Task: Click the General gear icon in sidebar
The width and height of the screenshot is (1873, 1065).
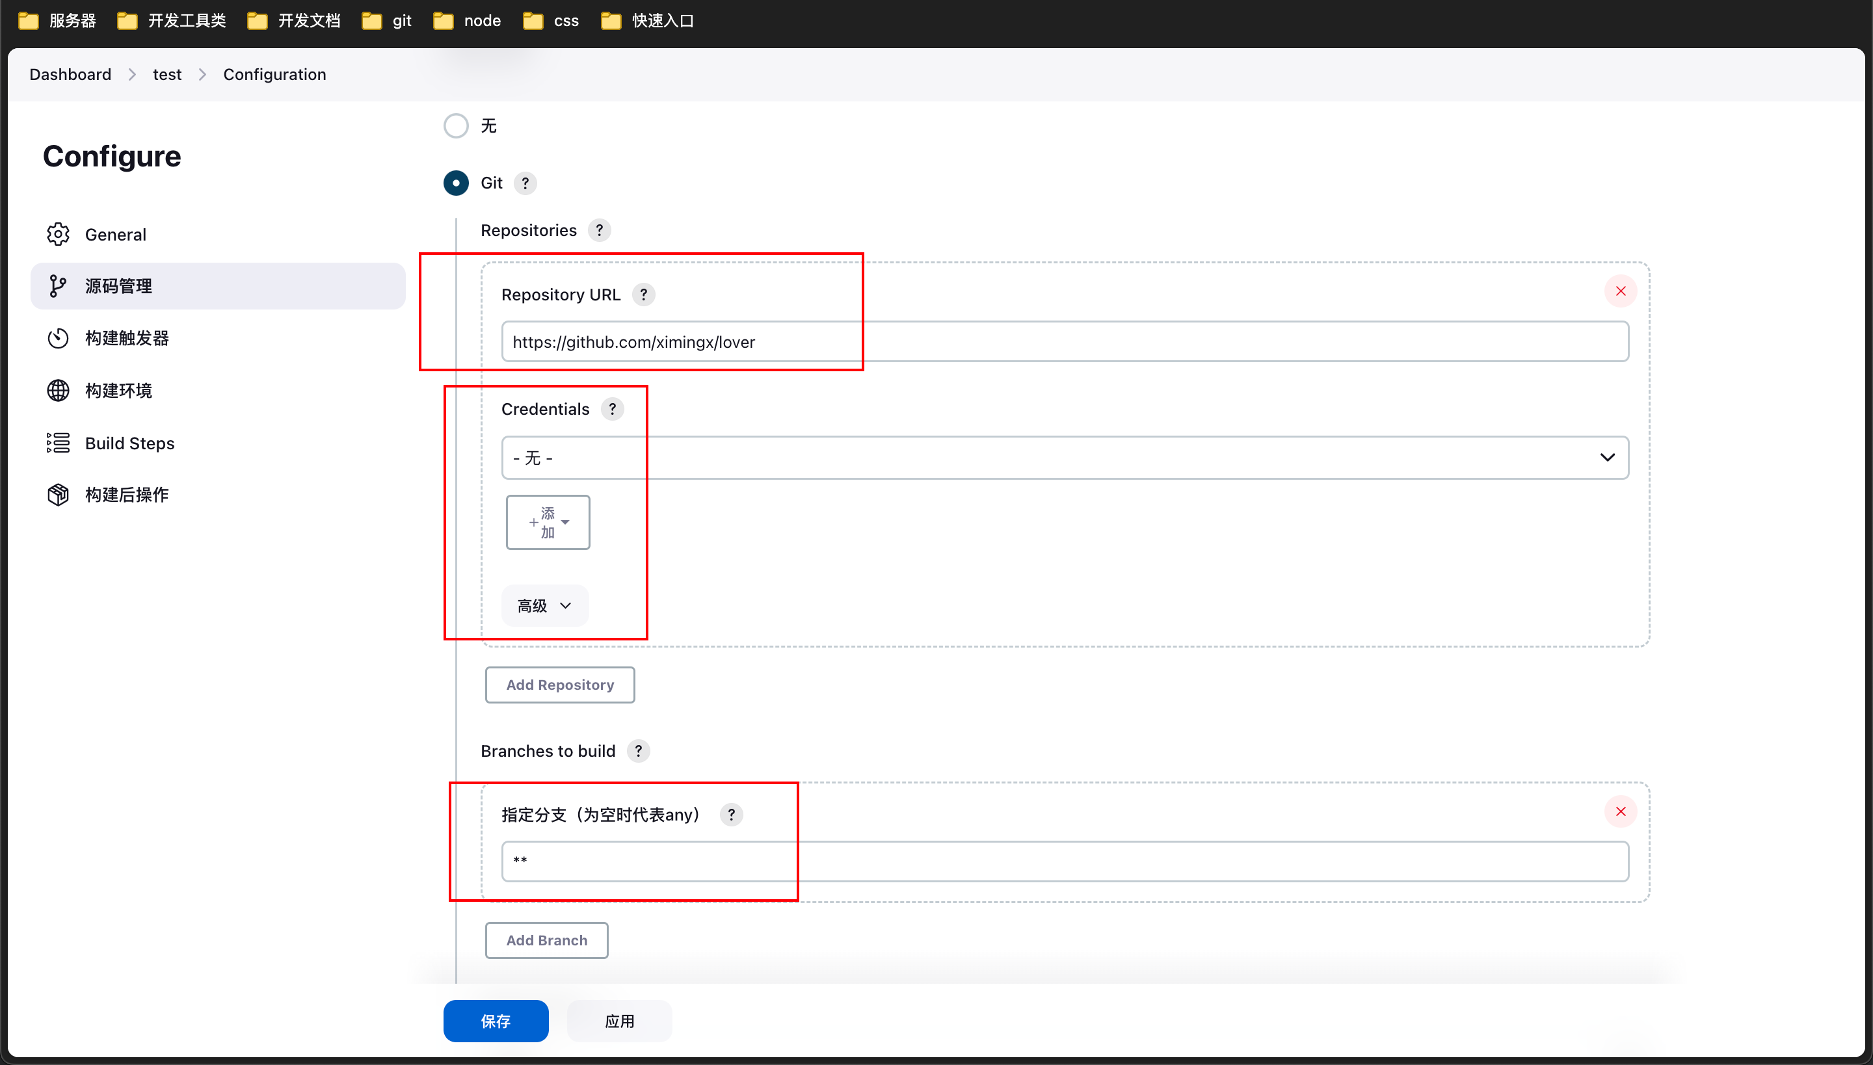Action: (x=58, y=234)
